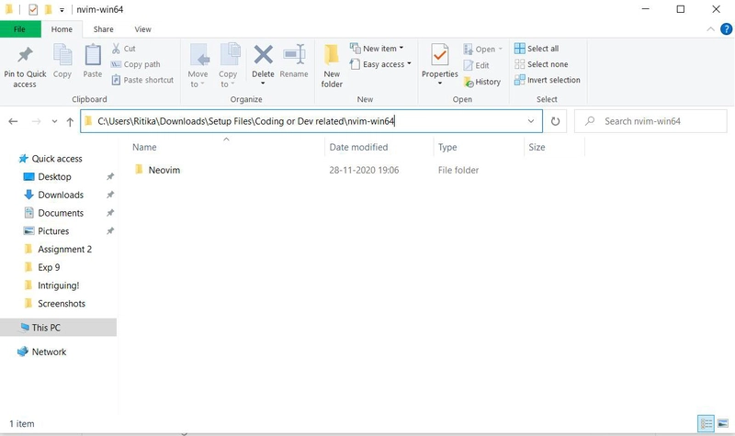735x436 pixels.
Task: Click the pin icon beside Pictures
Action: pos(109,231)
